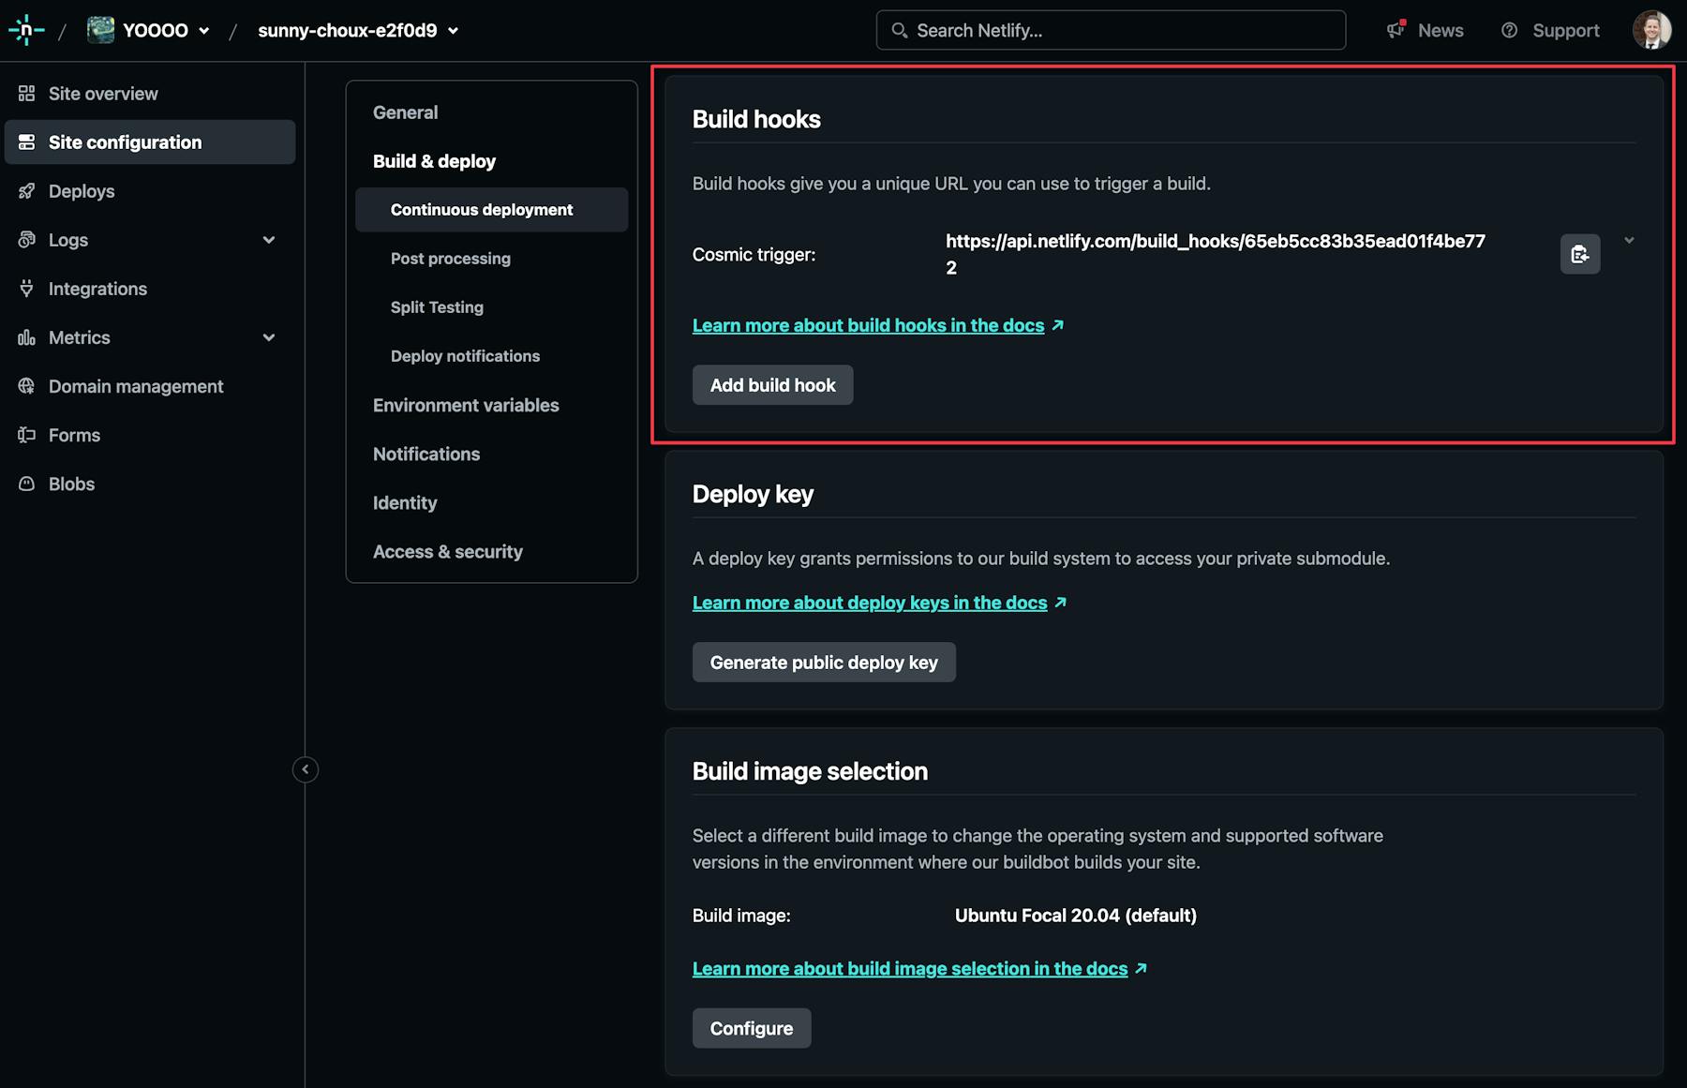Click the Site overview grid icon
This screenshot has height=1088, width=1687.
click(x=26, y=94)
